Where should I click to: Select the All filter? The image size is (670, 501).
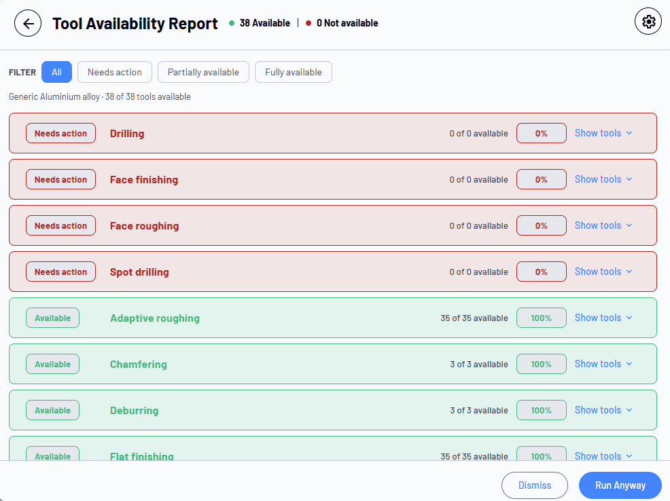(56, 72)
